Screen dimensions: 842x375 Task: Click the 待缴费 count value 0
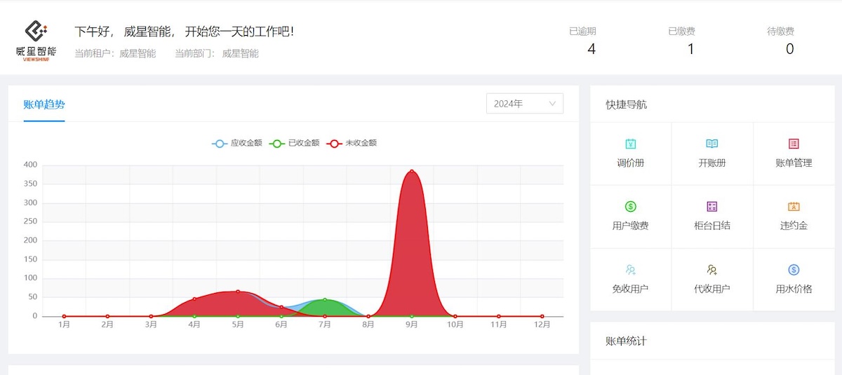[789, 49]
